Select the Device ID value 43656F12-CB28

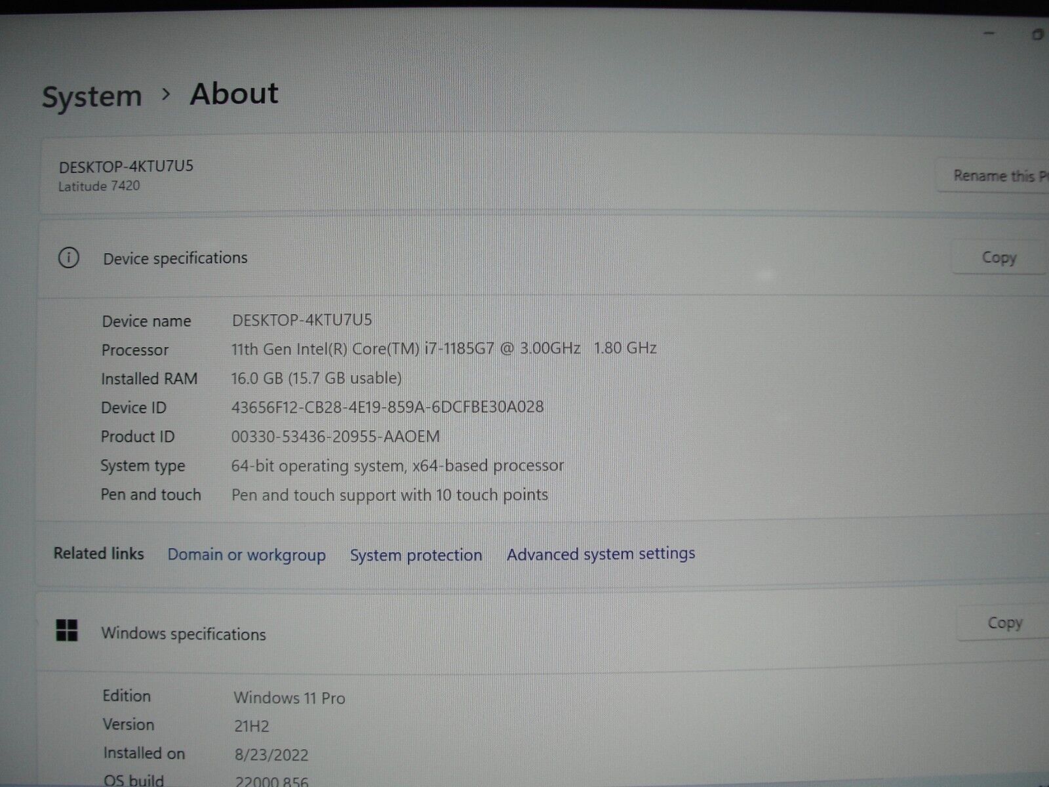(x=387, y=407)
